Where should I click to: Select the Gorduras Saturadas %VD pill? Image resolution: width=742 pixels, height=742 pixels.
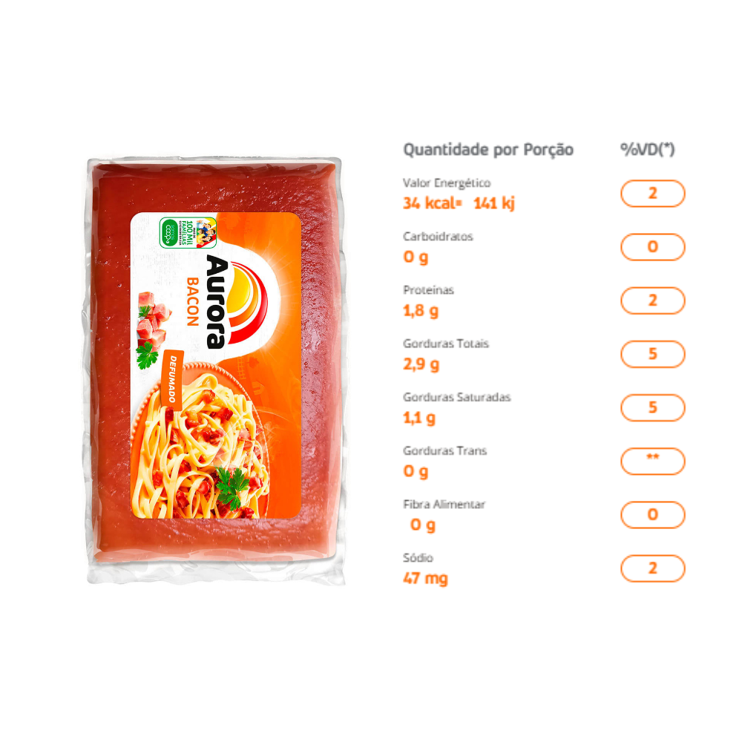coord(652,407)
